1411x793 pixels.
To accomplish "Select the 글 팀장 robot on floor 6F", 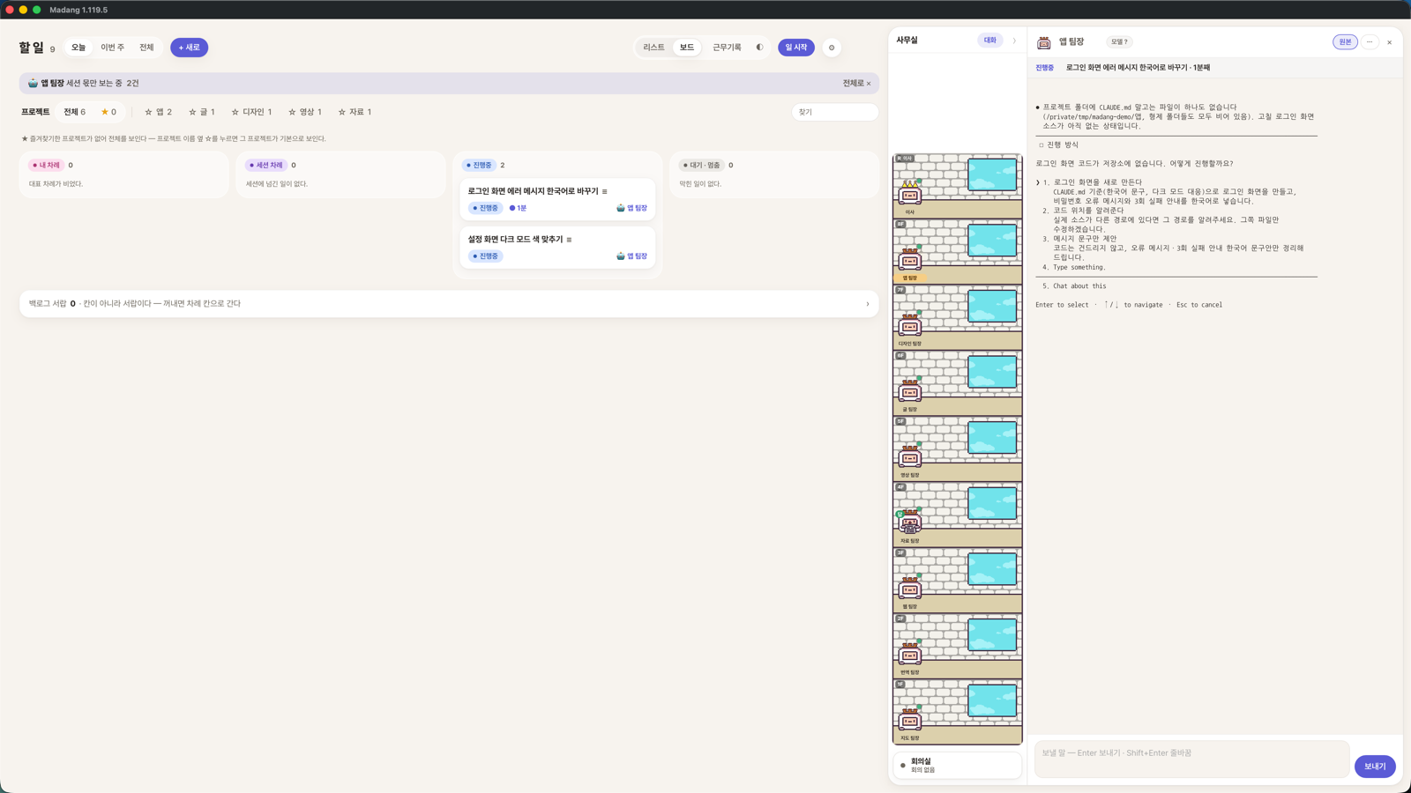I will (909, 390).
